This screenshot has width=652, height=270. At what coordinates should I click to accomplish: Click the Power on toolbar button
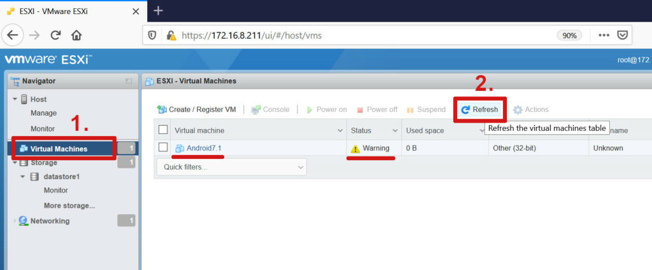pos(327,110)
